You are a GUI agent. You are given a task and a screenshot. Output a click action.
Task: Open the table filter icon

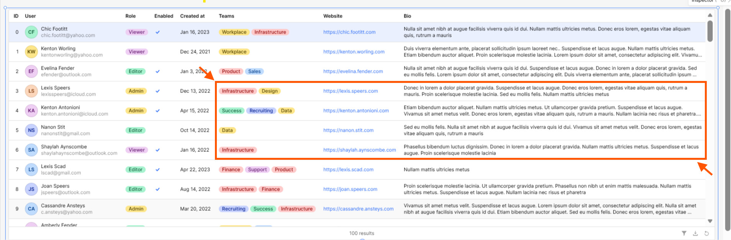(x=684, y=233)
